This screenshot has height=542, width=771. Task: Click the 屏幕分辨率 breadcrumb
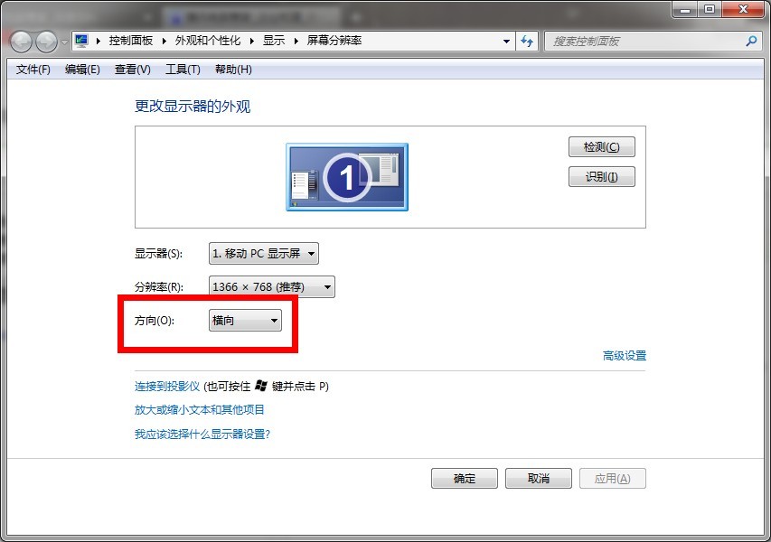click(334, 41)
